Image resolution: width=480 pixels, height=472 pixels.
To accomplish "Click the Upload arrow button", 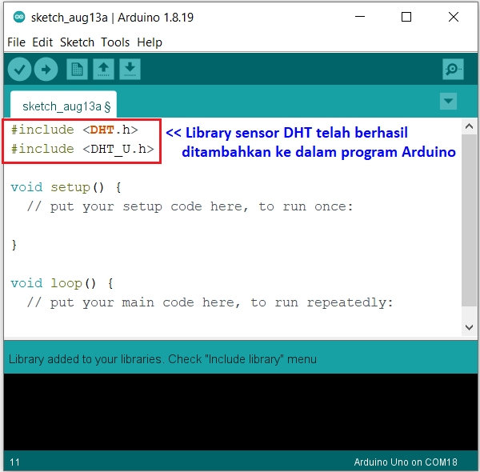I will [x=46, y=70].
